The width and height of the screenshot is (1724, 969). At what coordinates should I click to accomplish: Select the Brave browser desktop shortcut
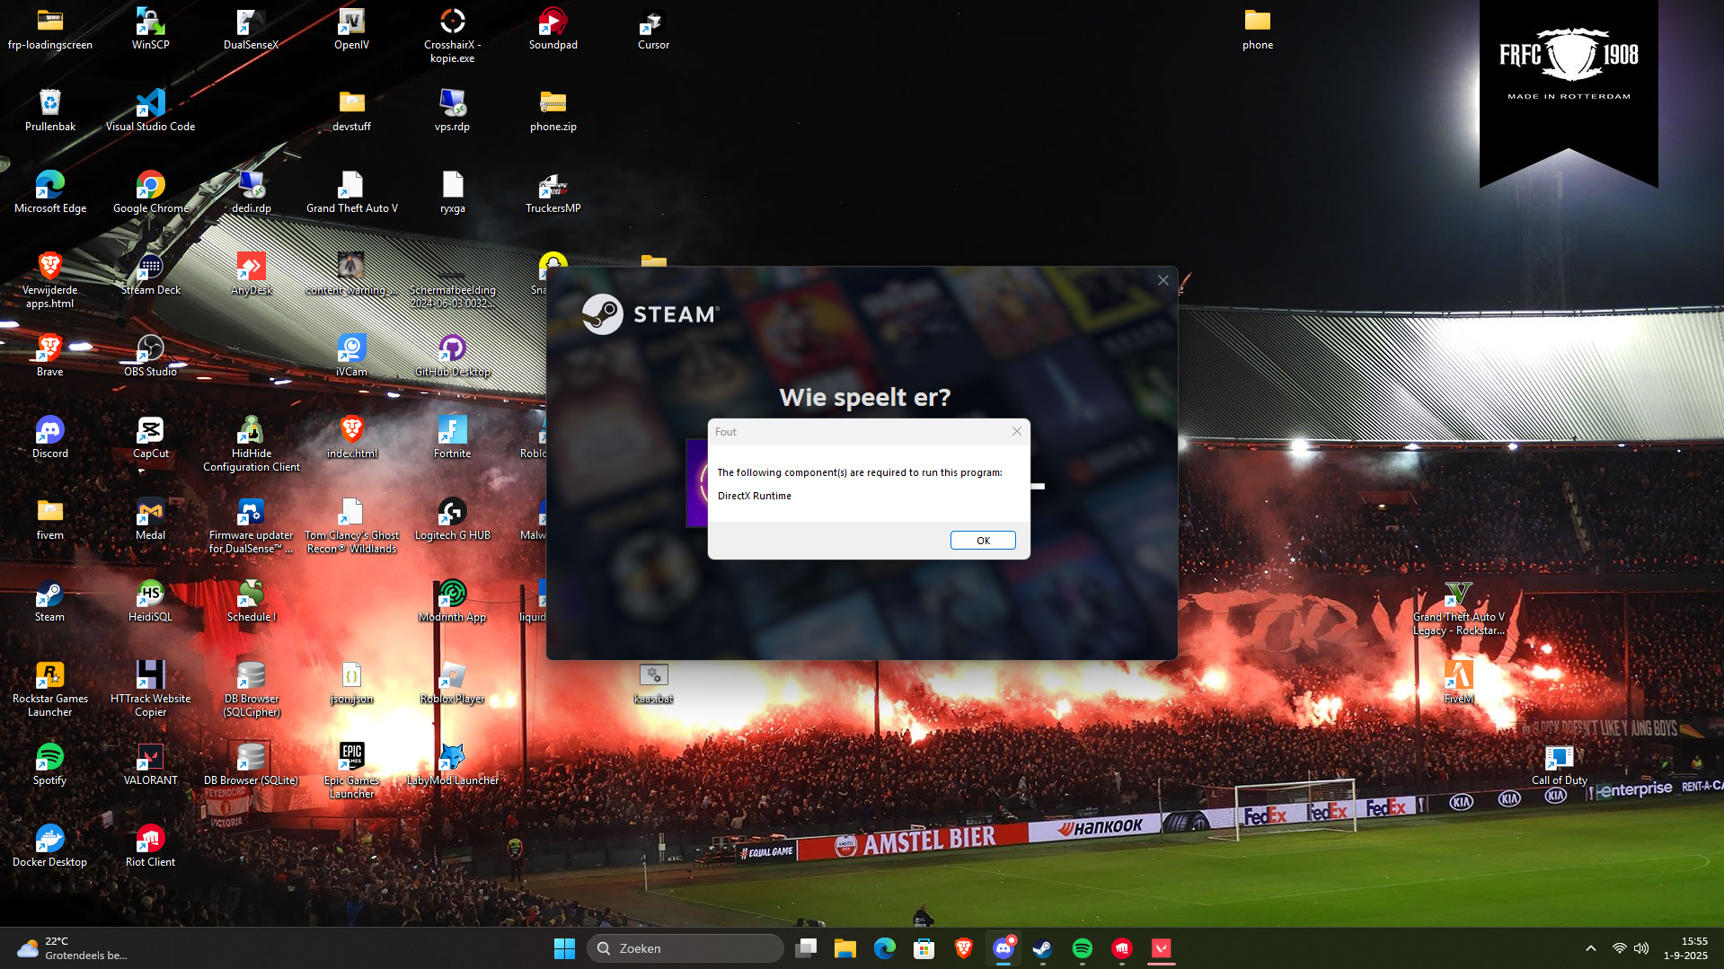[50, 357]
